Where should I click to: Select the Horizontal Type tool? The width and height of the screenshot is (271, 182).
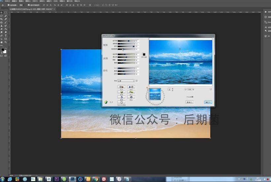pyautogui.click(x=6, y=36)
